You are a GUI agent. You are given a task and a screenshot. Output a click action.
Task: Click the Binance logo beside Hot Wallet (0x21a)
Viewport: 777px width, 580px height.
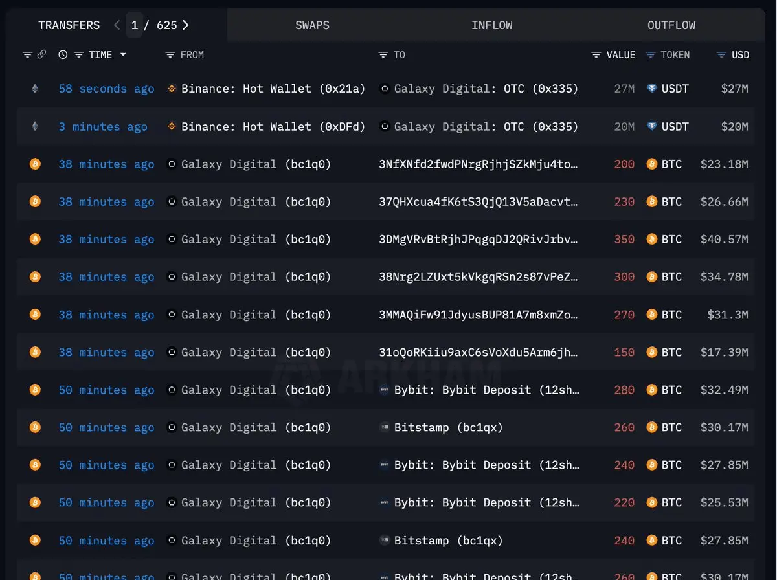[172, 89]
